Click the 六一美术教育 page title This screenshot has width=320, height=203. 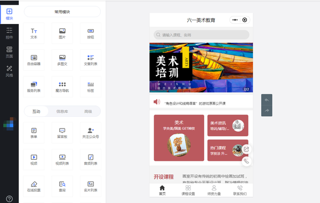point(201,20)
